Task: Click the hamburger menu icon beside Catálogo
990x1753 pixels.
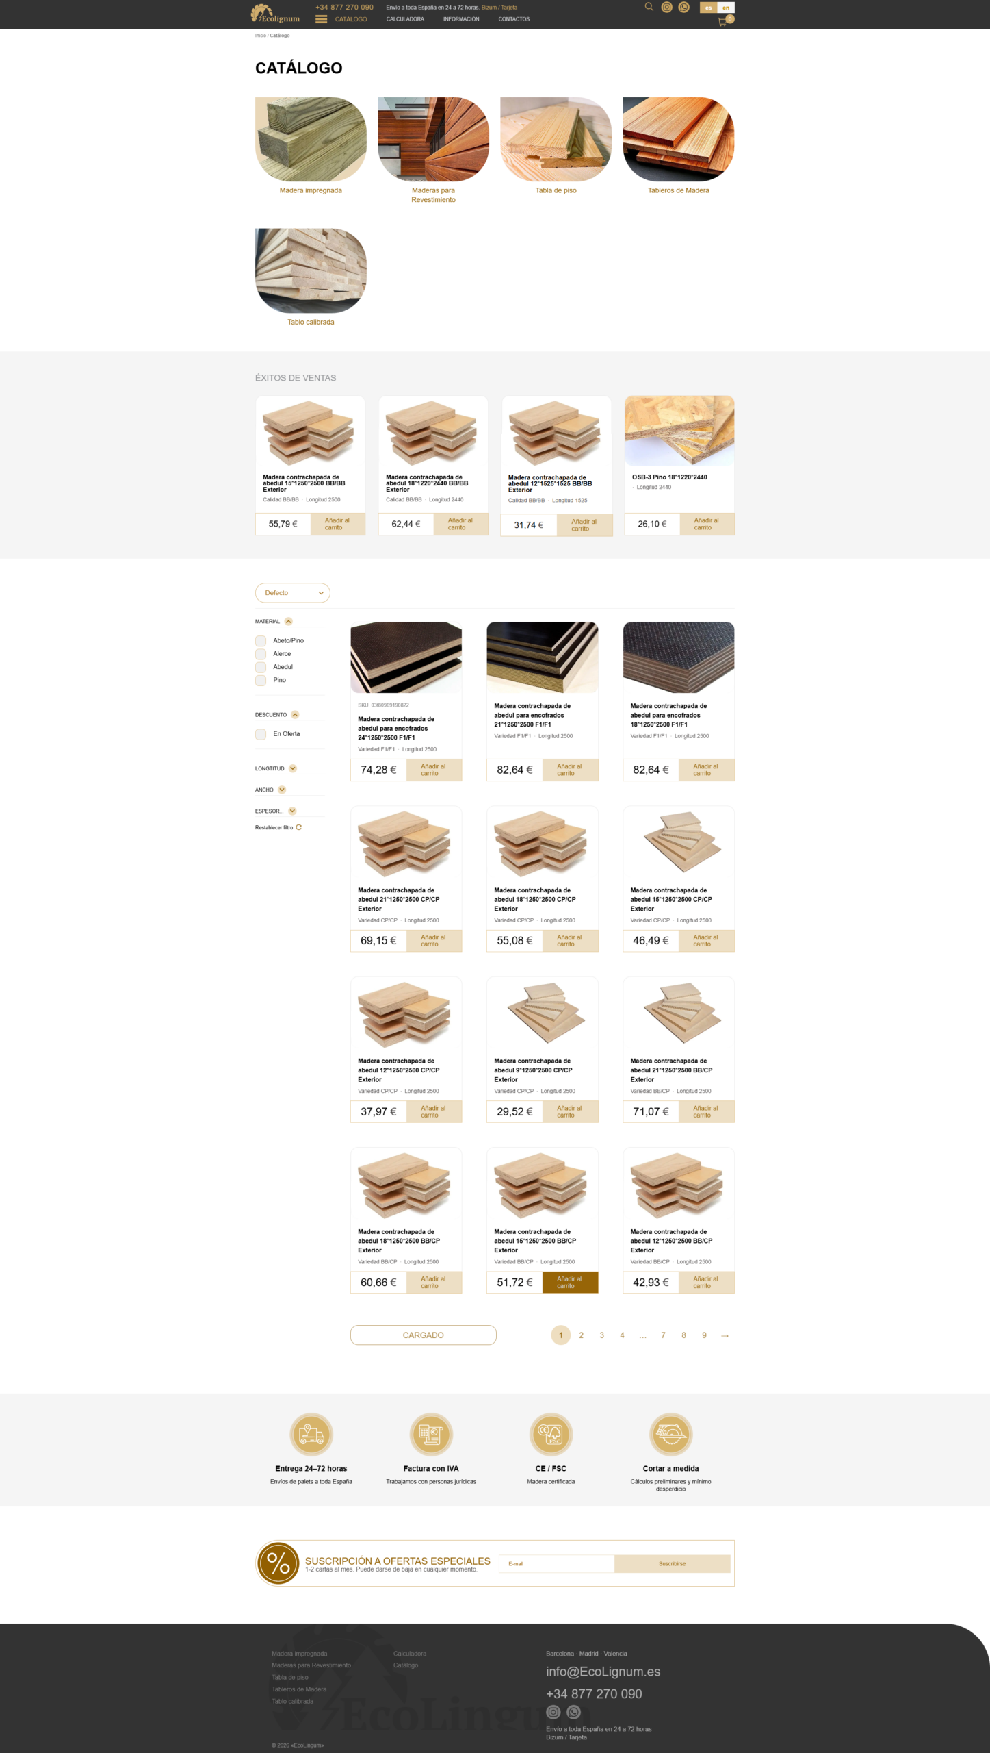Action: pyautogui.click(x=321, y=19)
